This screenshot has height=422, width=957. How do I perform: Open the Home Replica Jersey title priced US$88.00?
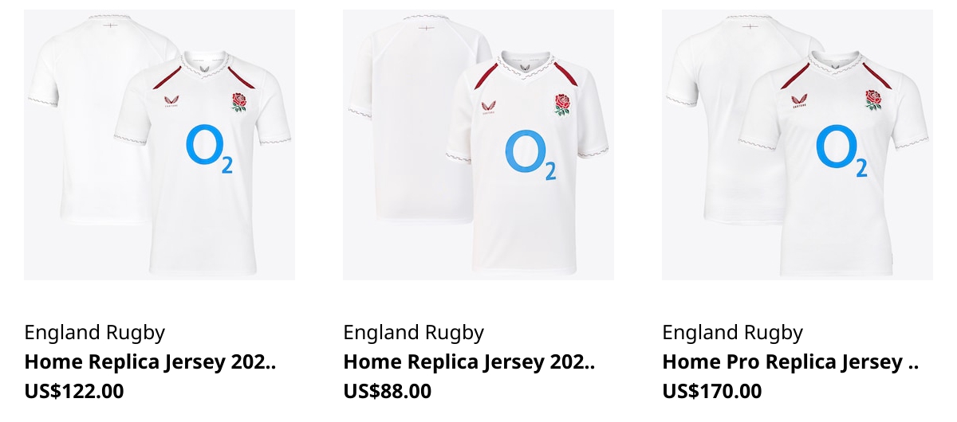click(x=469, y=362)
